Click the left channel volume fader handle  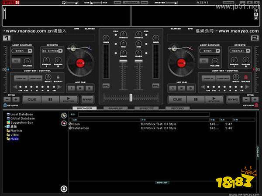(x=123, y=61)
